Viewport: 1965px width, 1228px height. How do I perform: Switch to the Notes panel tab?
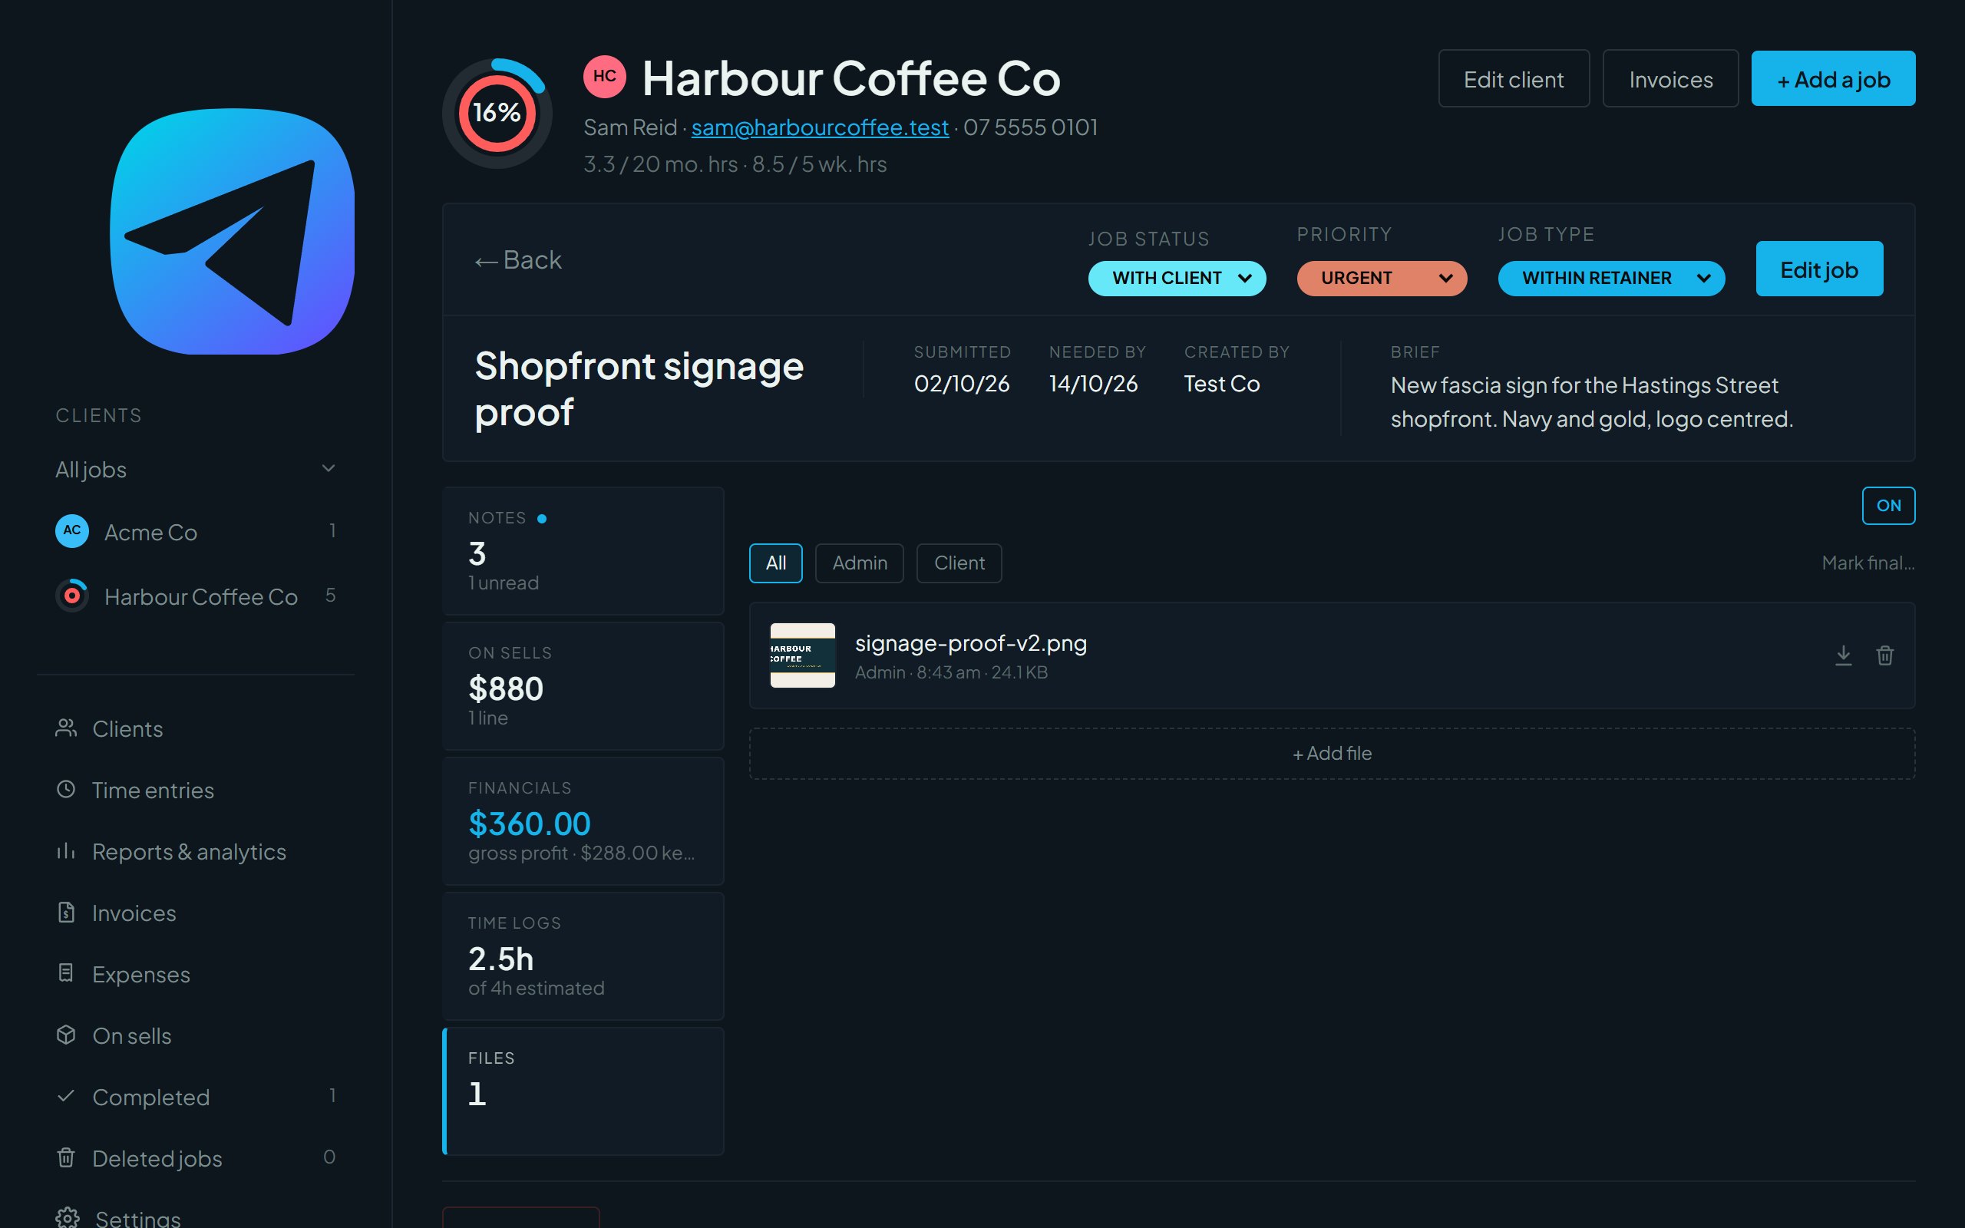click(583, 550)
